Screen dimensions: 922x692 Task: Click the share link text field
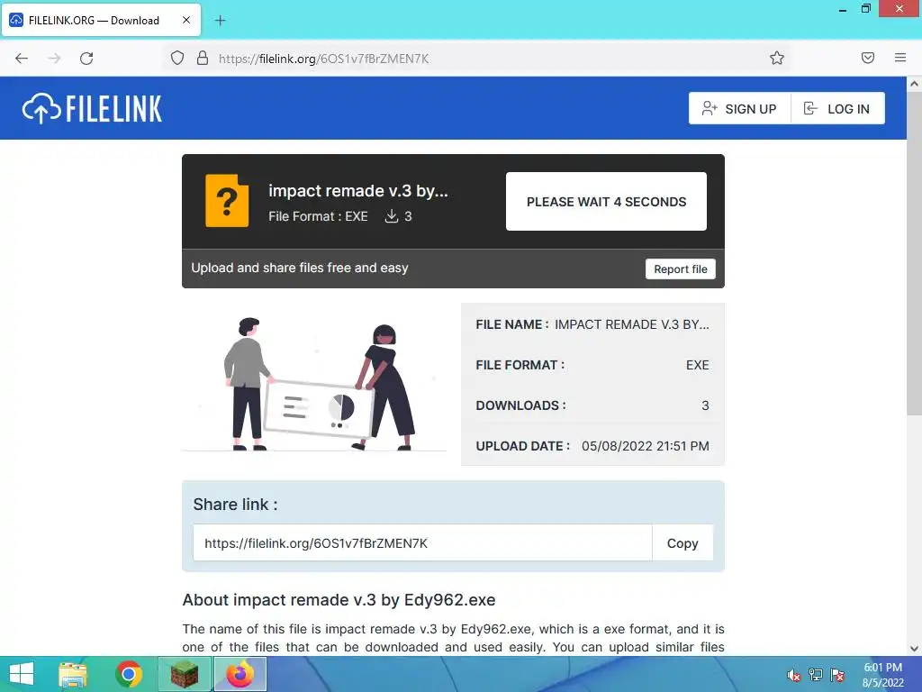423,543
